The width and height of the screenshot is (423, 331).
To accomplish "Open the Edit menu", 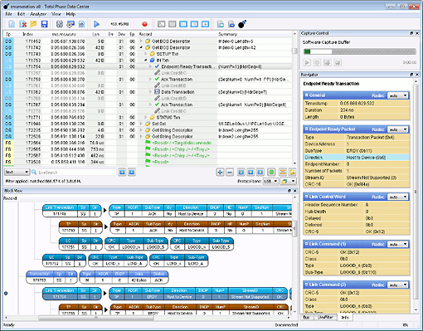I will point(21,14).
